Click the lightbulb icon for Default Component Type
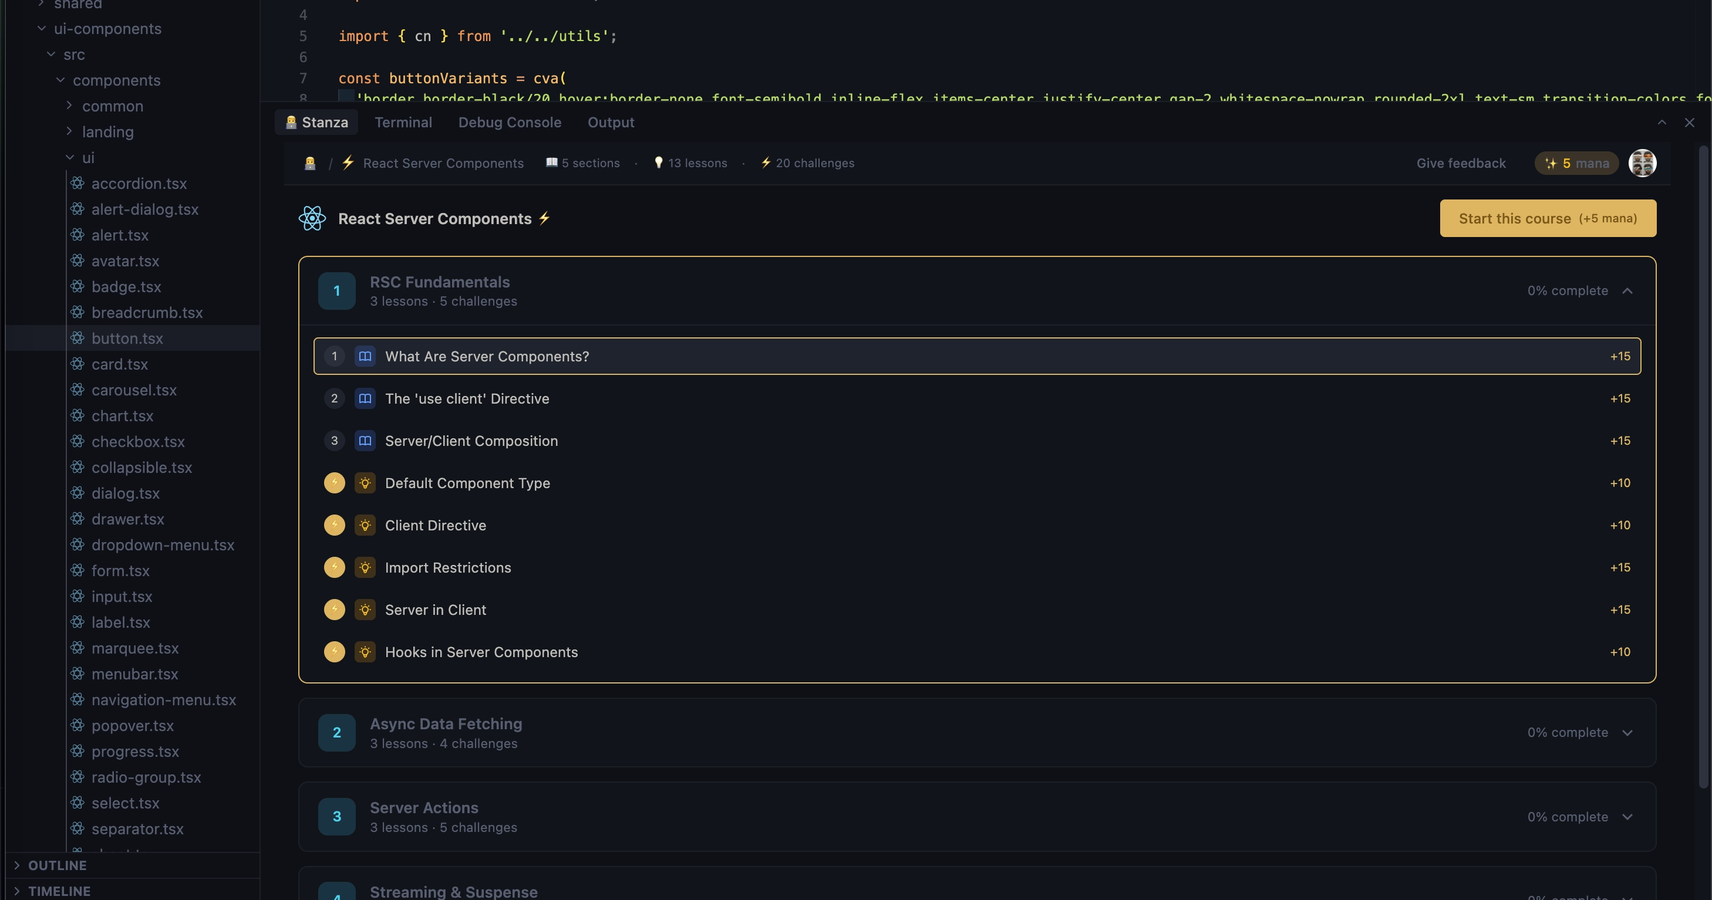This screenshot has height=900, width=1712. tap(364, 483)
